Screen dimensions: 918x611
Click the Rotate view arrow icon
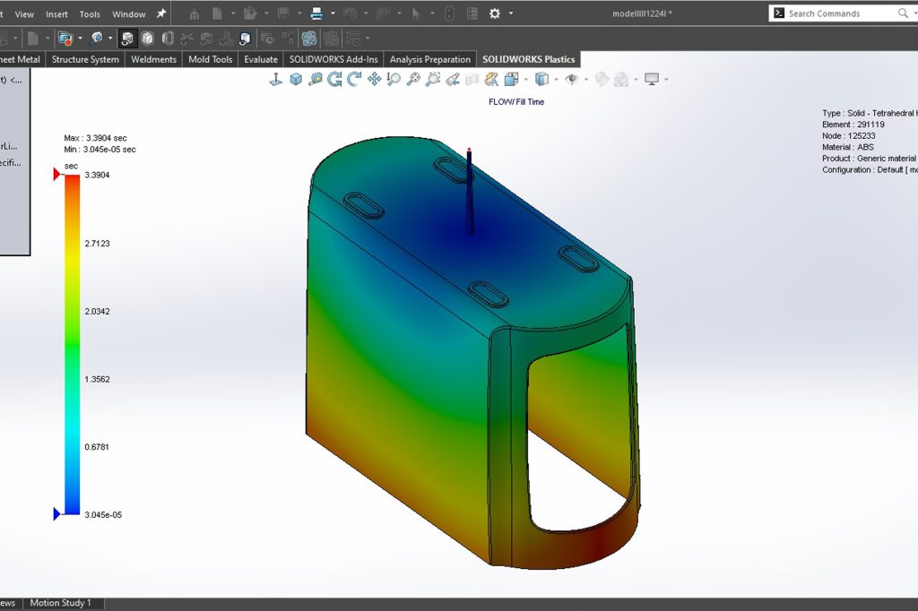335,79
